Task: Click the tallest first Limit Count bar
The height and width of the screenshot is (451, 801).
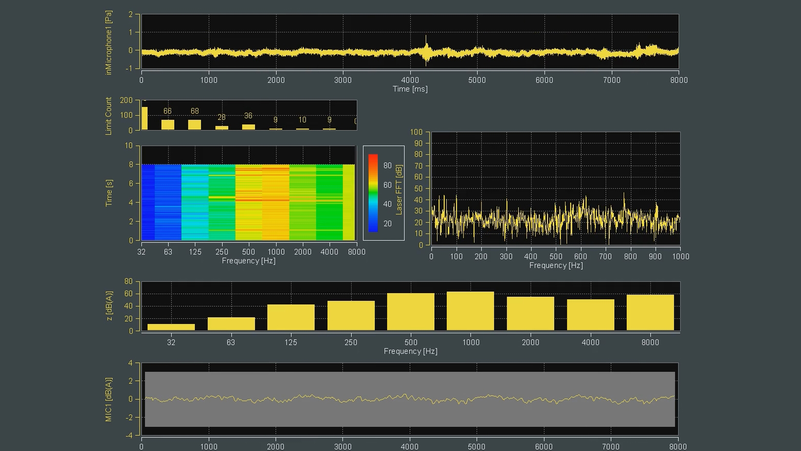Action: pyautogui.click(x=144, y=118)
